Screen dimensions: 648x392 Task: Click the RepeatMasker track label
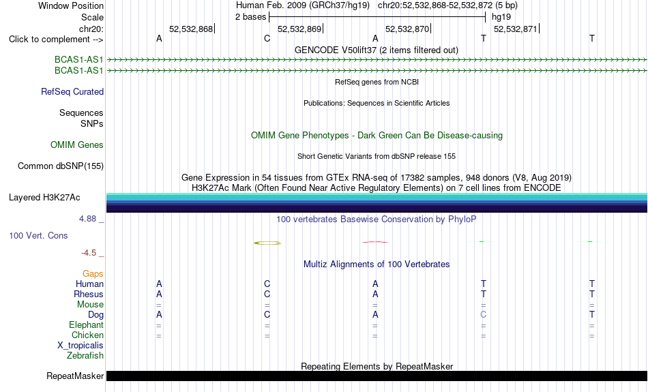pyautogui.click(x=75, y=376)
